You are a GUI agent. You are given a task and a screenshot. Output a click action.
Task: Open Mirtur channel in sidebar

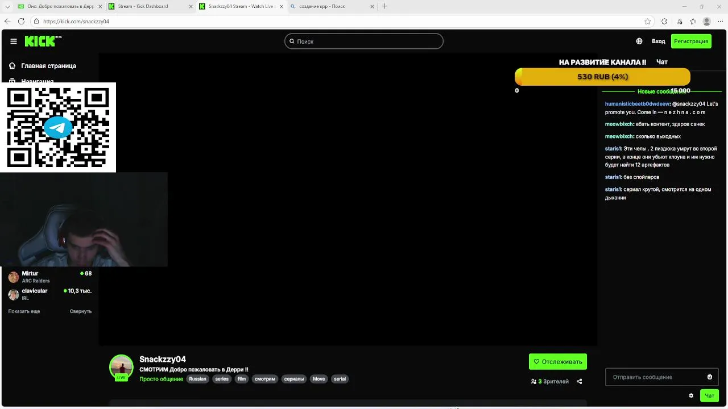tap(50, 277)
